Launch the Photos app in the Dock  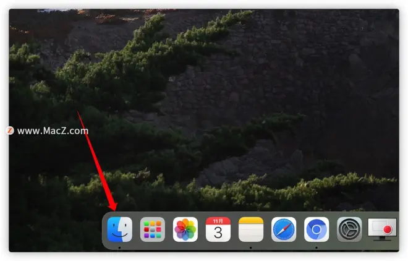185,229
